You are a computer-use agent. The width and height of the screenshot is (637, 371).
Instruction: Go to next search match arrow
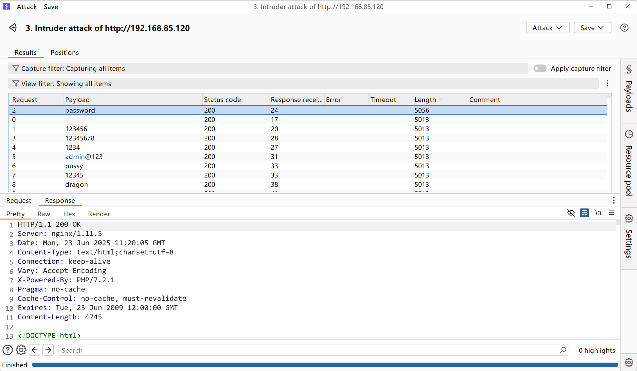48,350
